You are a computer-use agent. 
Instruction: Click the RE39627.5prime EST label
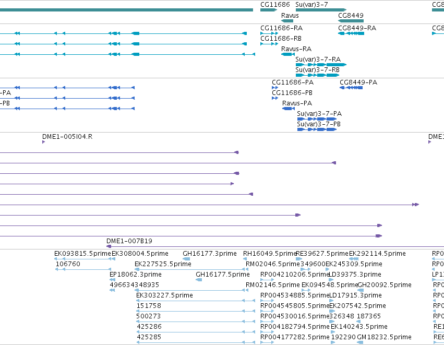click(x=322, y=254)
